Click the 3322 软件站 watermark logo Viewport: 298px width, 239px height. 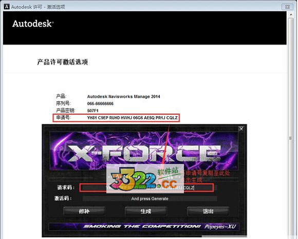click(x=145, y=178)
